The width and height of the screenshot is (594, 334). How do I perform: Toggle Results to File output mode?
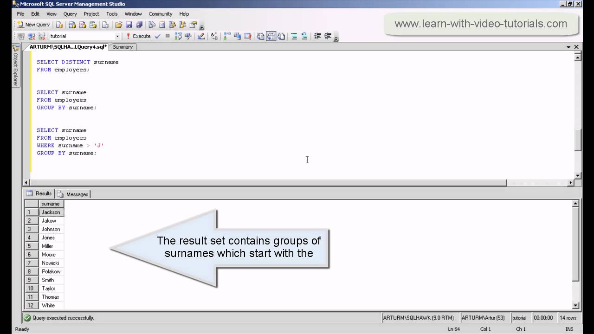(281, 36)
